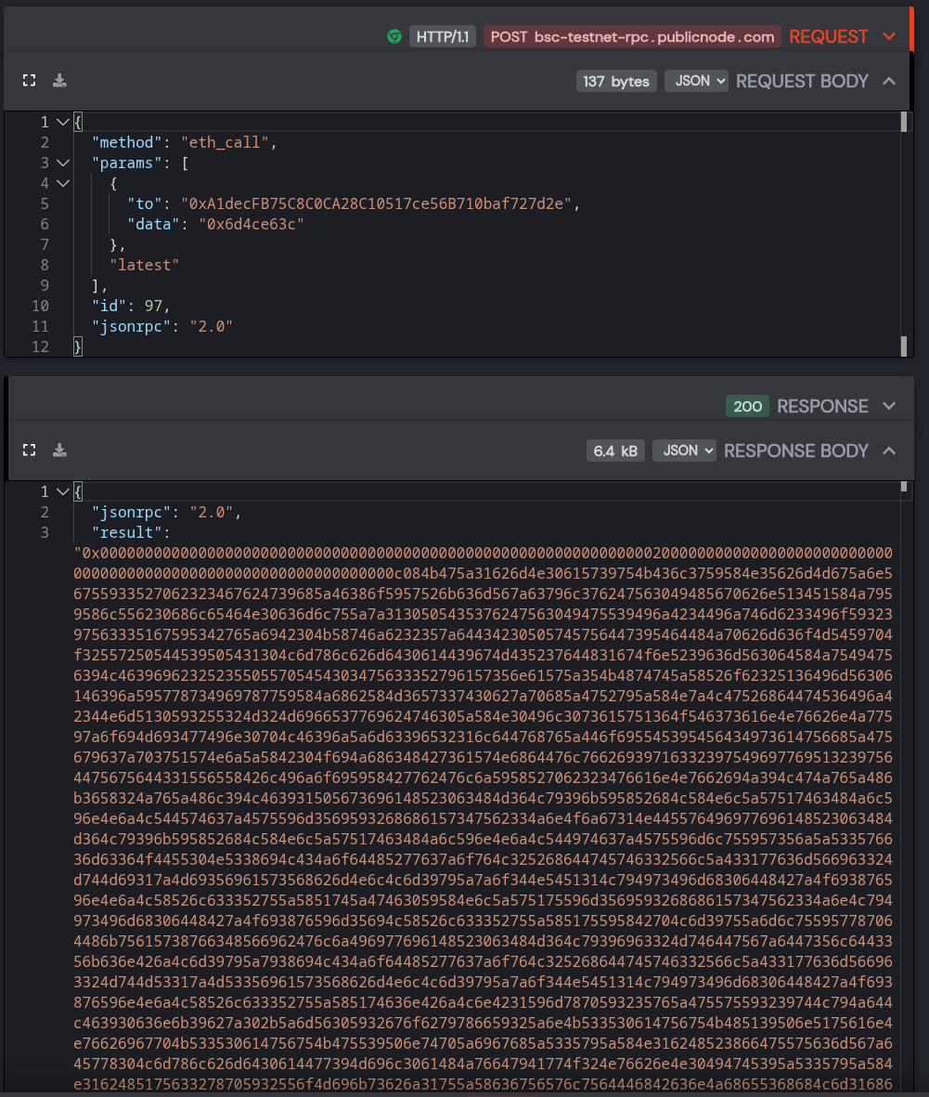Click the 200 status badge
Screen dimensions: 929x1097
pos(747,406)
